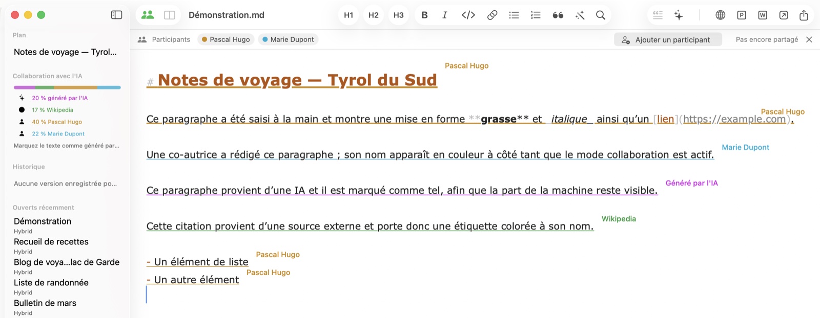Open recent document Recueil de recettes
The image size is (820, 318).
51,242
